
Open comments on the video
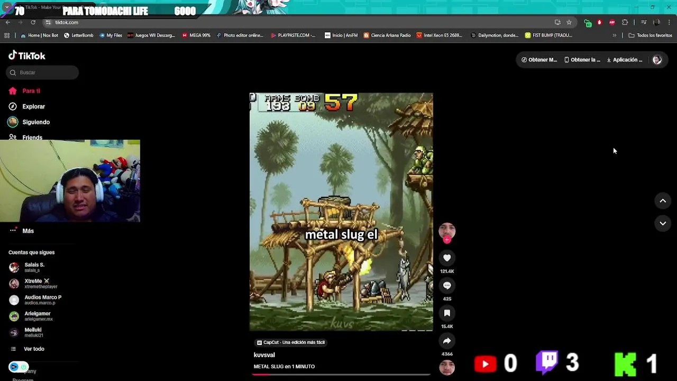point(447,285)
